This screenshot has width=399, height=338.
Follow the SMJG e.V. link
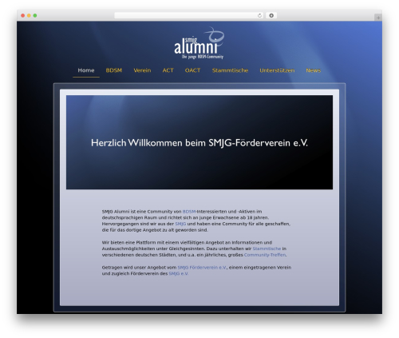(178, 273)
